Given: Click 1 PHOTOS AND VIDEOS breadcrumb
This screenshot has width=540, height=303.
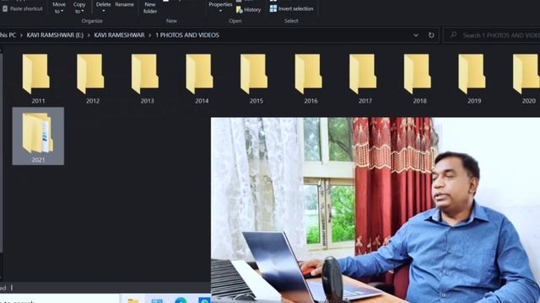Looking at the screenshot, I should pos(187,35).
